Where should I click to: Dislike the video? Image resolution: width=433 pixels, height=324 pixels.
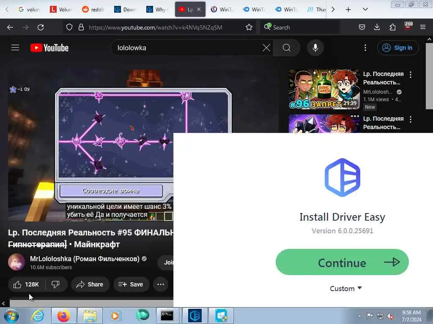pyautogui.click(x=56, y=284)
